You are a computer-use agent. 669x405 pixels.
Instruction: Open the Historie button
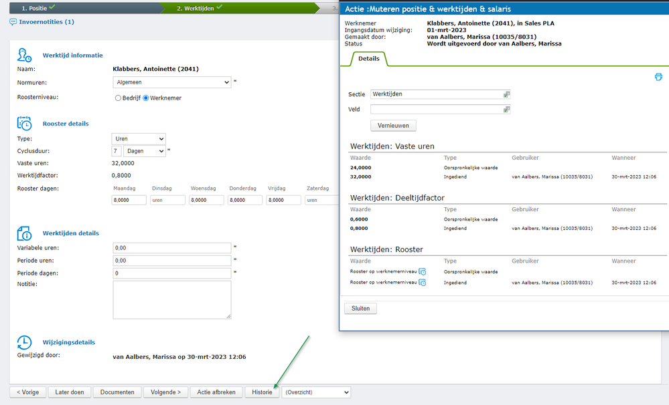(x=262, y=392)
